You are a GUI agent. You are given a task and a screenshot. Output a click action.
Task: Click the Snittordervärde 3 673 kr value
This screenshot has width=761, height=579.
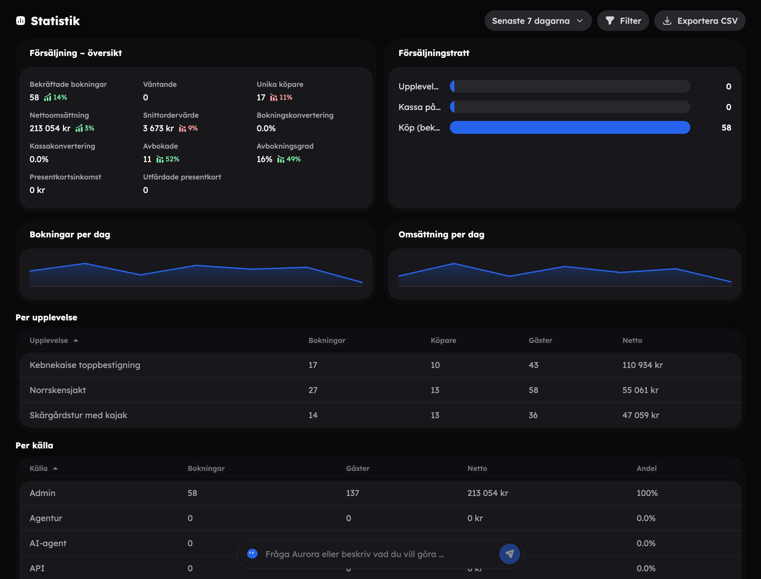click(158, 128)
